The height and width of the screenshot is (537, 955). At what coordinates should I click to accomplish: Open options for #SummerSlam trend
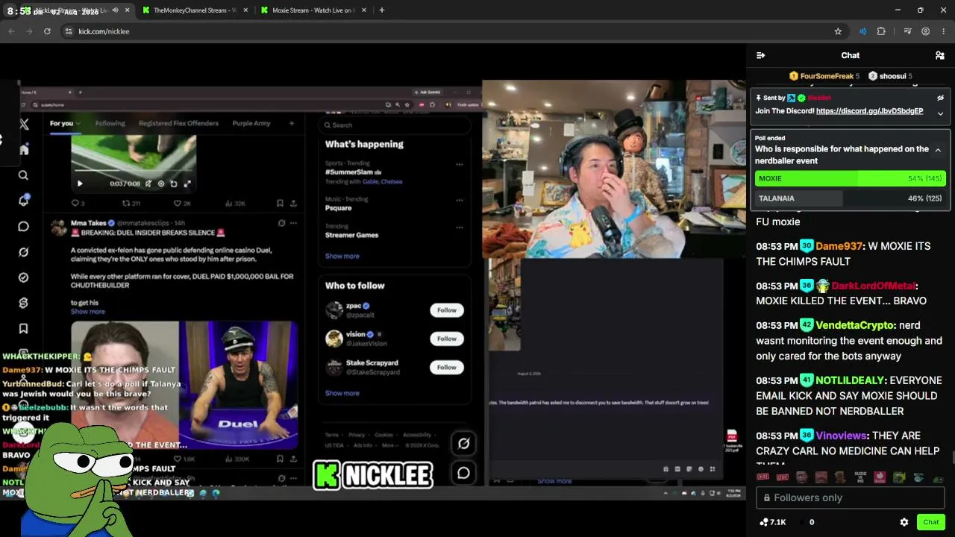pos(460,164)
